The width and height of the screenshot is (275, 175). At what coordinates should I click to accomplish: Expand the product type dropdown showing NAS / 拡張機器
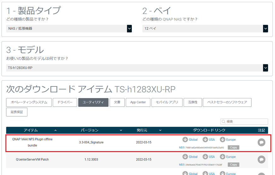[x=129, y=28]
